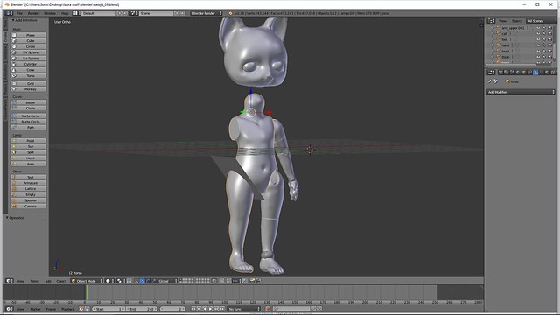Open the 3D viewport Select menu

[x=35, y=281]
